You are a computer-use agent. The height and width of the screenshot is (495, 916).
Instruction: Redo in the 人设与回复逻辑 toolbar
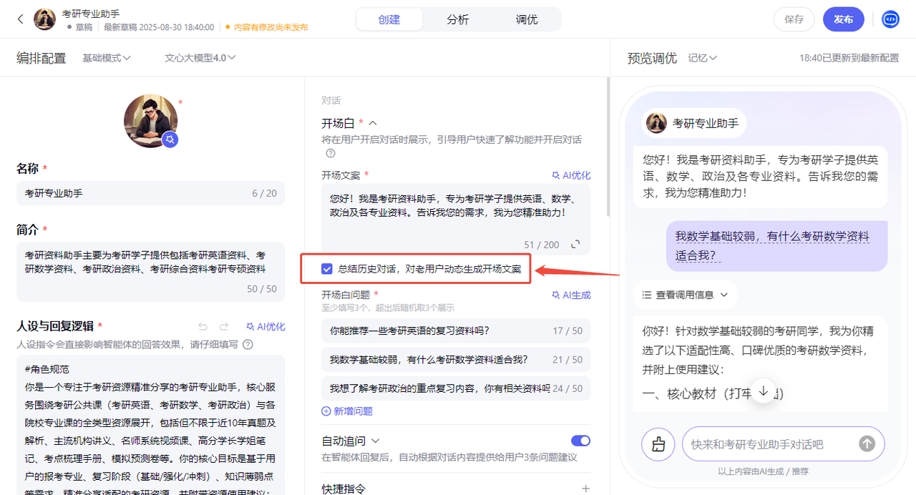224,326
